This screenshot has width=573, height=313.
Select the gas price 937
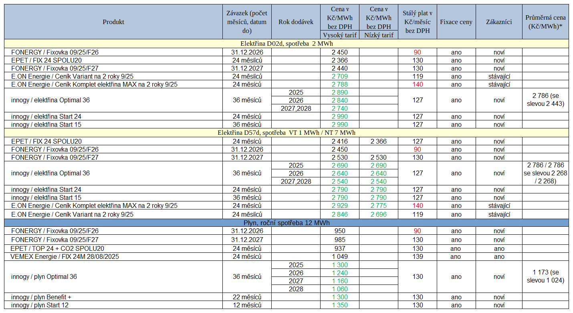(x=339, y=248)
